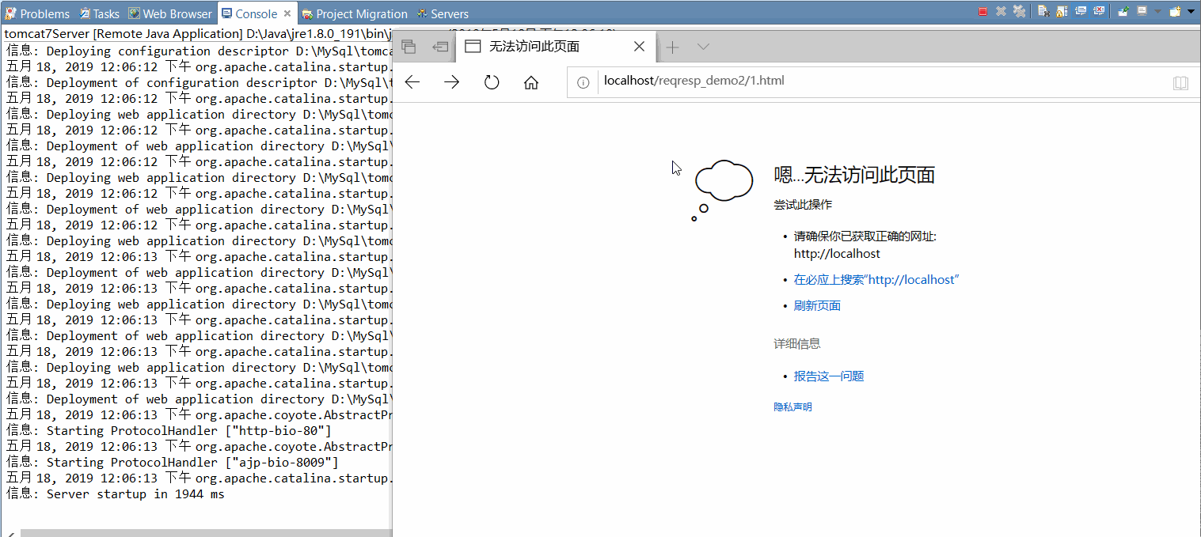This screenshot has width=1201, height=537.
Task: Toggle Show Console When Standard Out Changes
Action: pyautogui.click(x=1080, y=11)
